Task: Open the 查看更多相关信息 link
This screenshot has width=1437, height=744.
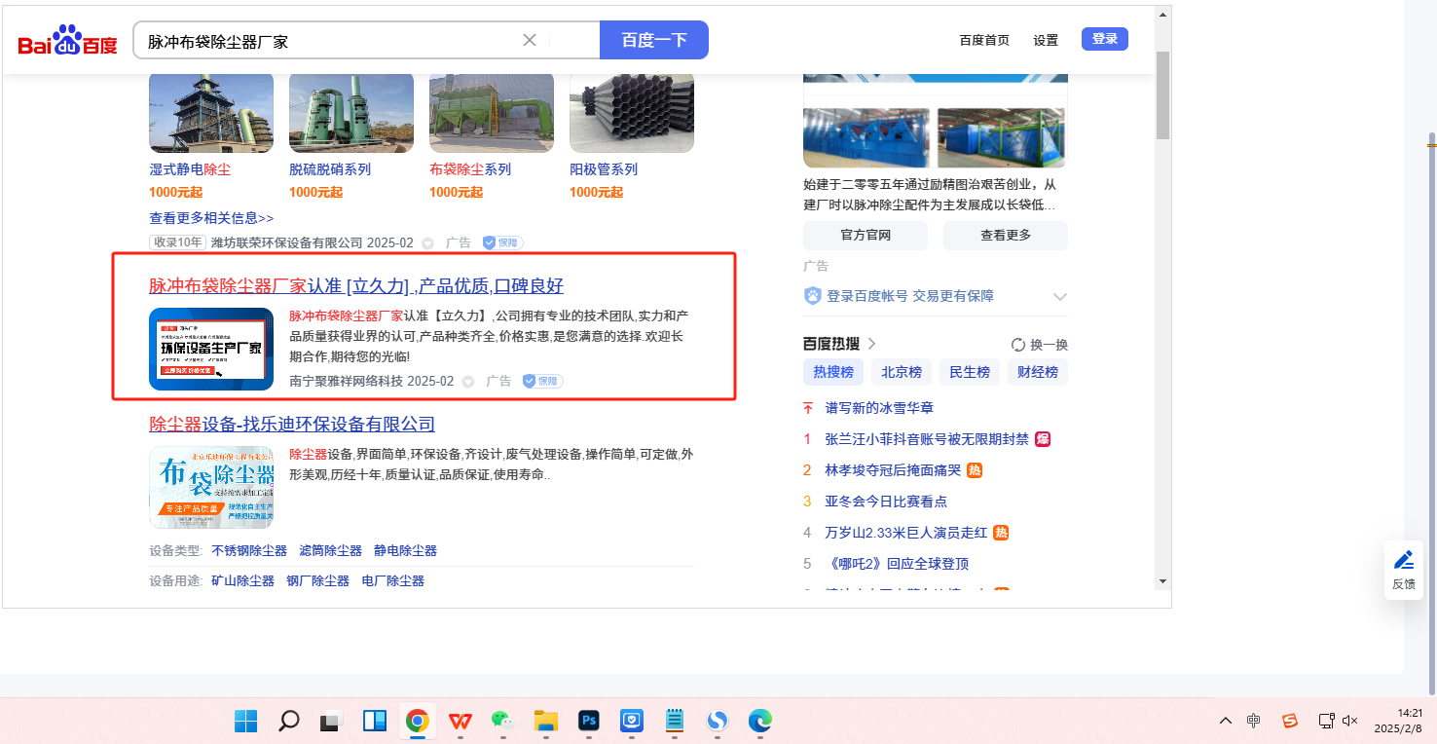Action: point(211,218)
